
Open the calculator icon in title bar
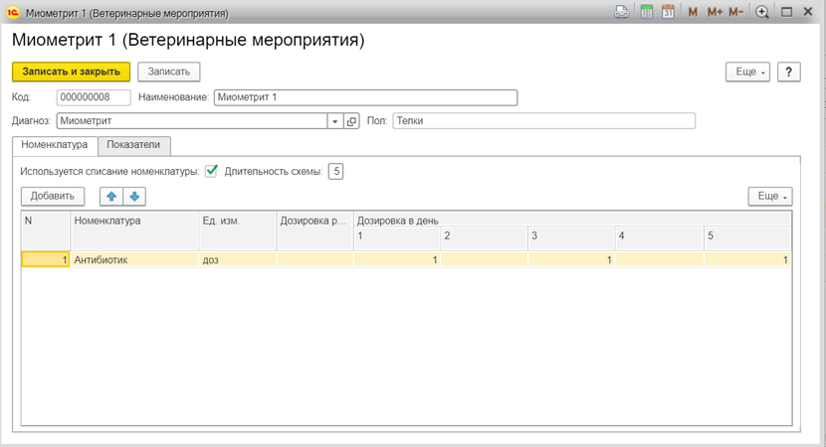point(646,12)
